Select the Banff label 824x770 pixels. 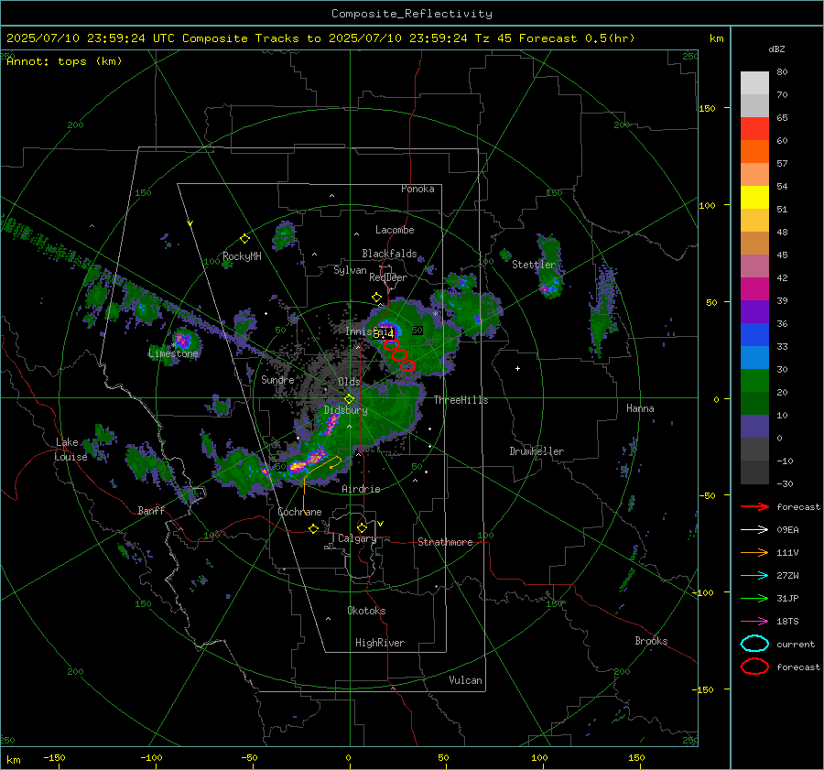click(151, 511)
